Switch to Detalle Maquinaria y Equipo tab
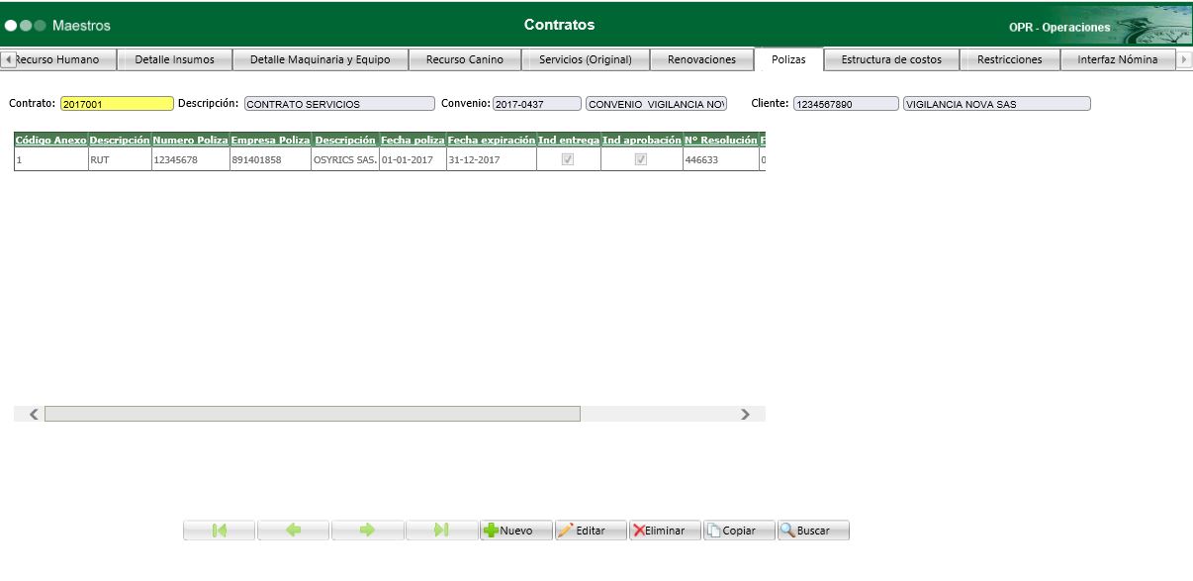Image resolution: width=1193 pixels, height=581 pixels. pos(321,59)
